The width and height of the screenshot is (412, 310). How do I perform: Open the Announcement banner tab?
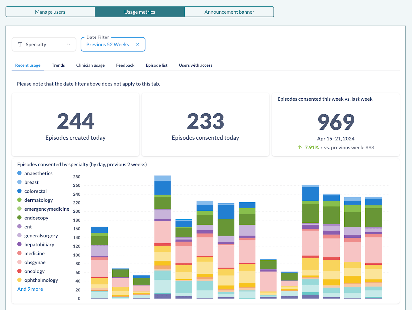click(229, 12)
